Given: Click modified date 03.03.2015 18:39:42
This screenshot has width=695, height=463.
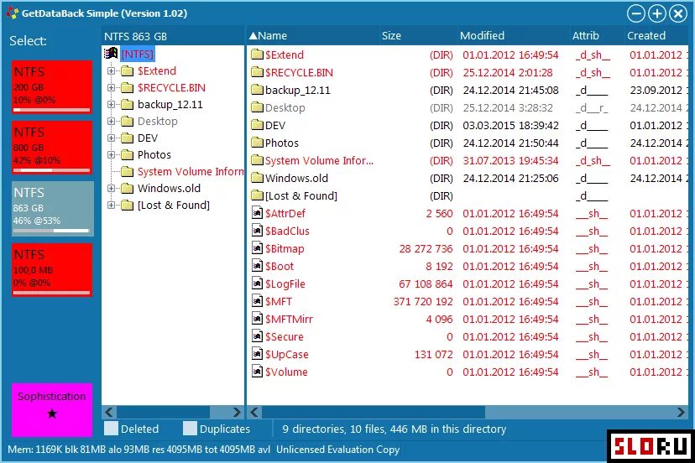Looking at the screenshot, I should coord(510,125).
